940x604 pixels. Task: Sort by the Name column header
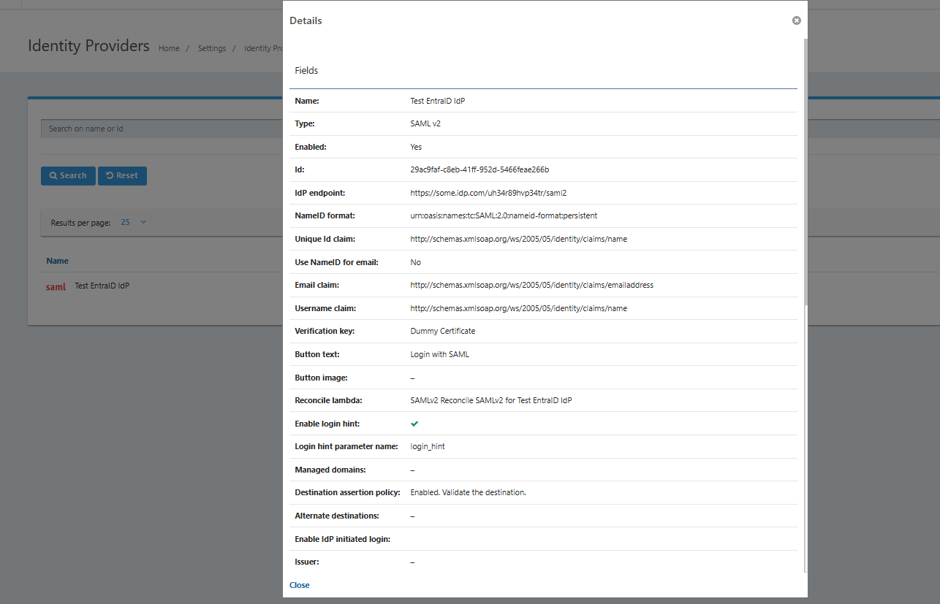coord(57,261)
